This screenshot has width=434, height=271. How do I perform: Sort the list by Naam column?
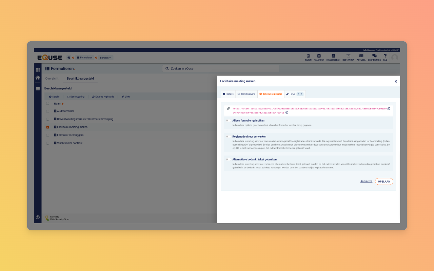pos(59,104)
